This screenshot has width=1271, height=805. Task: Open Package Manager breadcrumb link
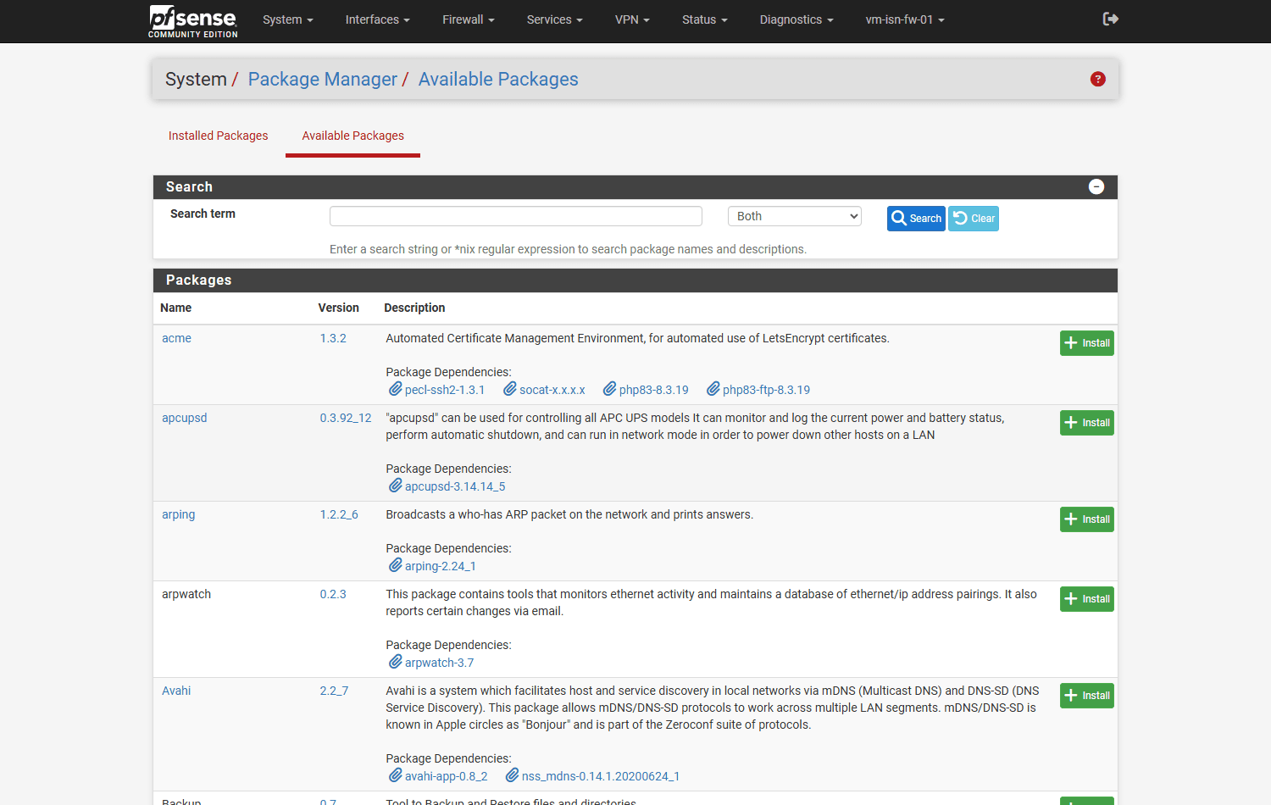[322, 79]
